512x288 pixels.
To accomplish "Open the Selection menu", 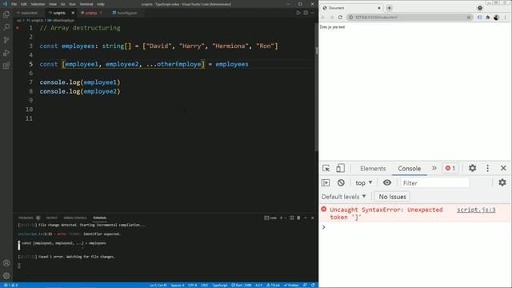I will (38, 4).
